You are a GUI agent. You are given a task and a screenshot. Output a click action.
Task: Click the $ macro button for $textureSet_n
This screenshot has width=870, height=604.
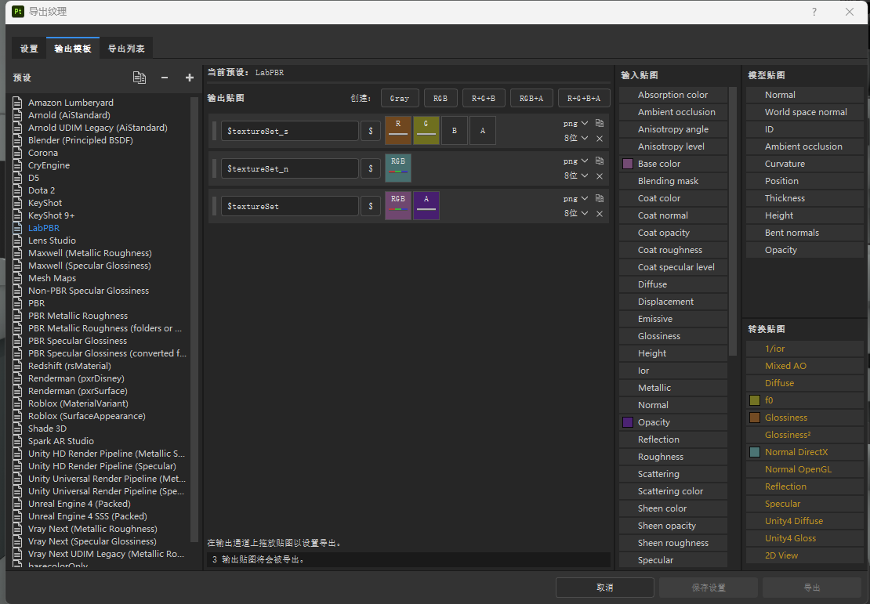[371, 168]
